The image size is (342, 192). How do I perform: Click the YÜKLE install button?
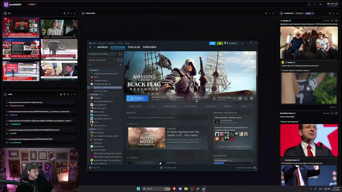point(137,98)
